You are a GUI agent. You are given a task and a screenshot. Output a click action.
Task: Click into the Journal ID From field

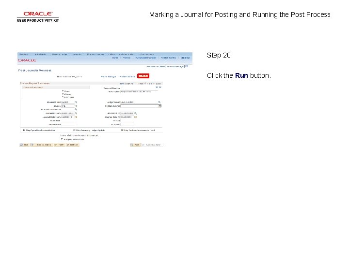68,113
